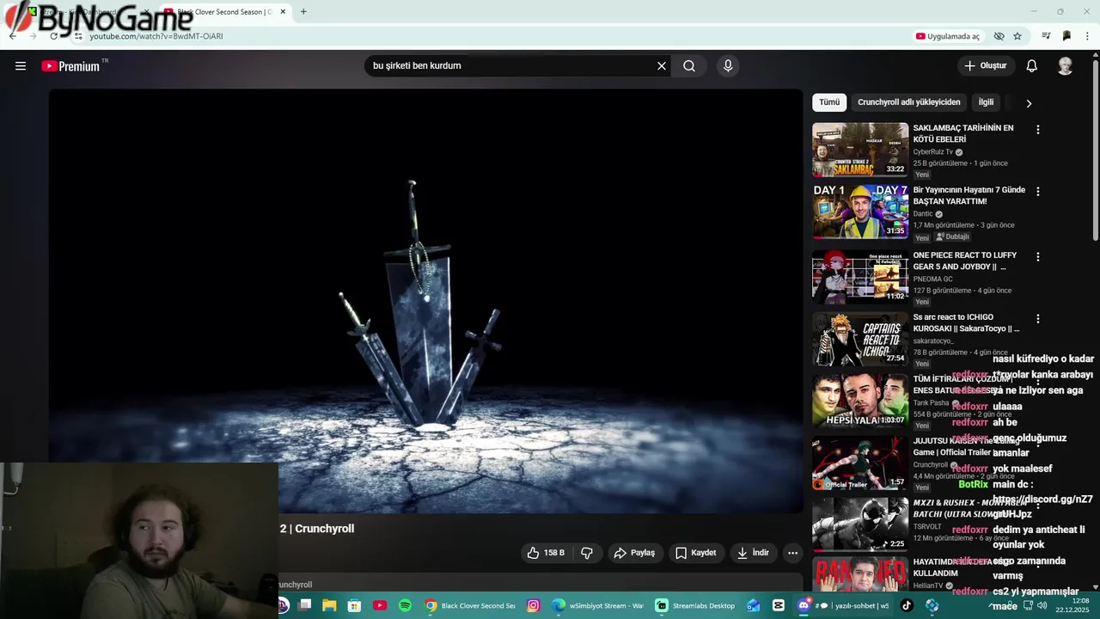1100x619 pixels.
Task: Start voice search with the microphone
Action: (728, 66)
